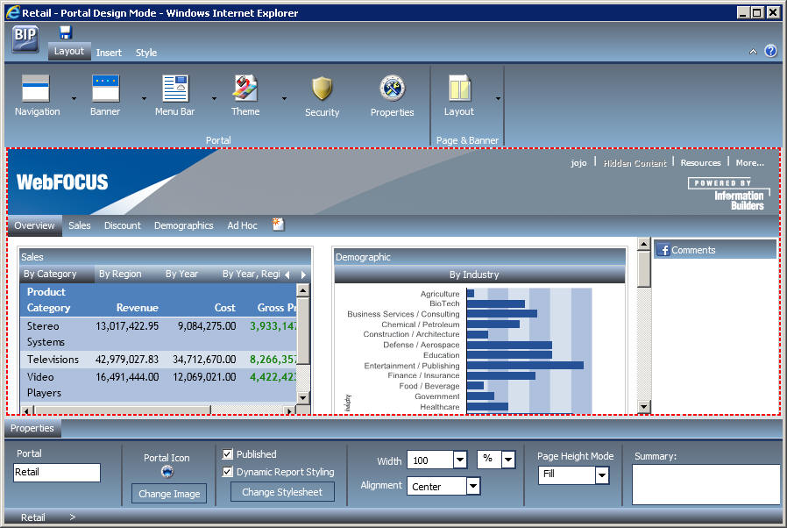Image resolution: width=787 pixels, height=528 pixels.
Task: Click the Internet Explorer title bar icon
Action: click(12, 12)
